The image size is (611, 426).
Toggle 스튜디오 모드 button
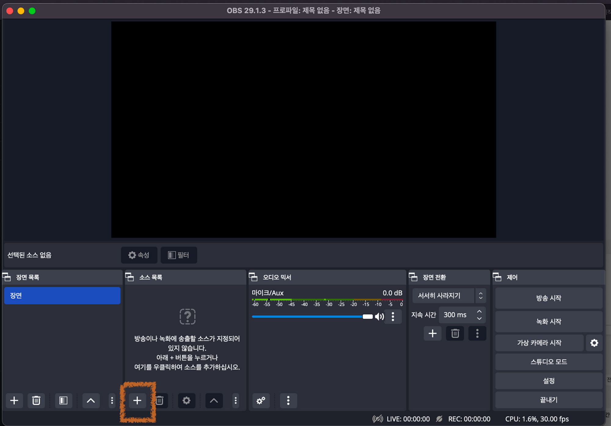coord(548,362)
